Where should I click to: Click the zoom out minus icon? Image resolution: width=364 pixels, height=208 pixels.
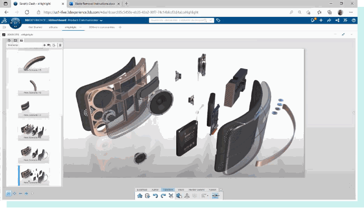(21, 193)
